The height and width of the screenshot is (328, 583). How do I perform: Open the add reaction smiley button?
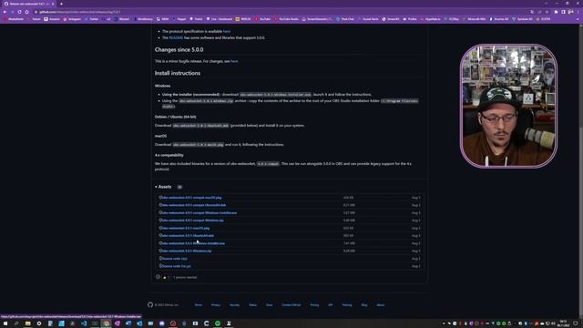point(158,277)
